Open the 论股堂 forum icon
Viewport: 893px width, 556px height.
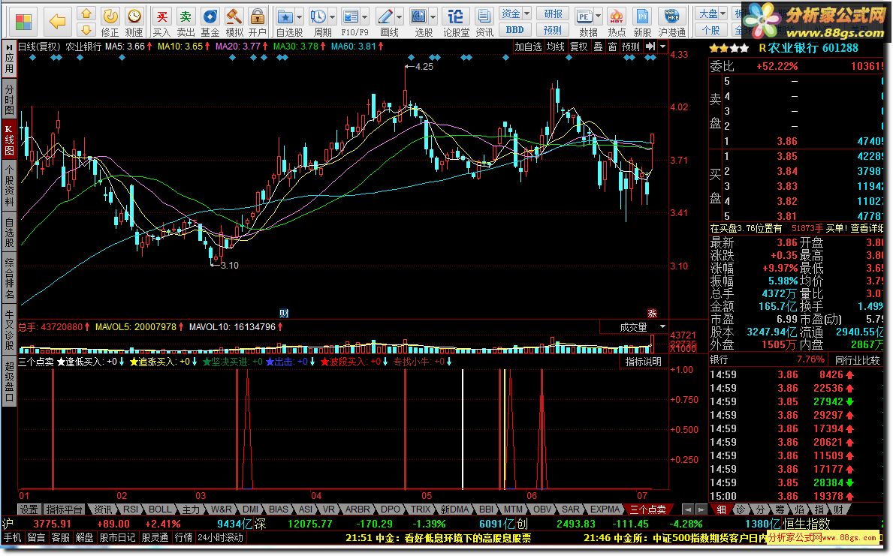pos(456,23)
